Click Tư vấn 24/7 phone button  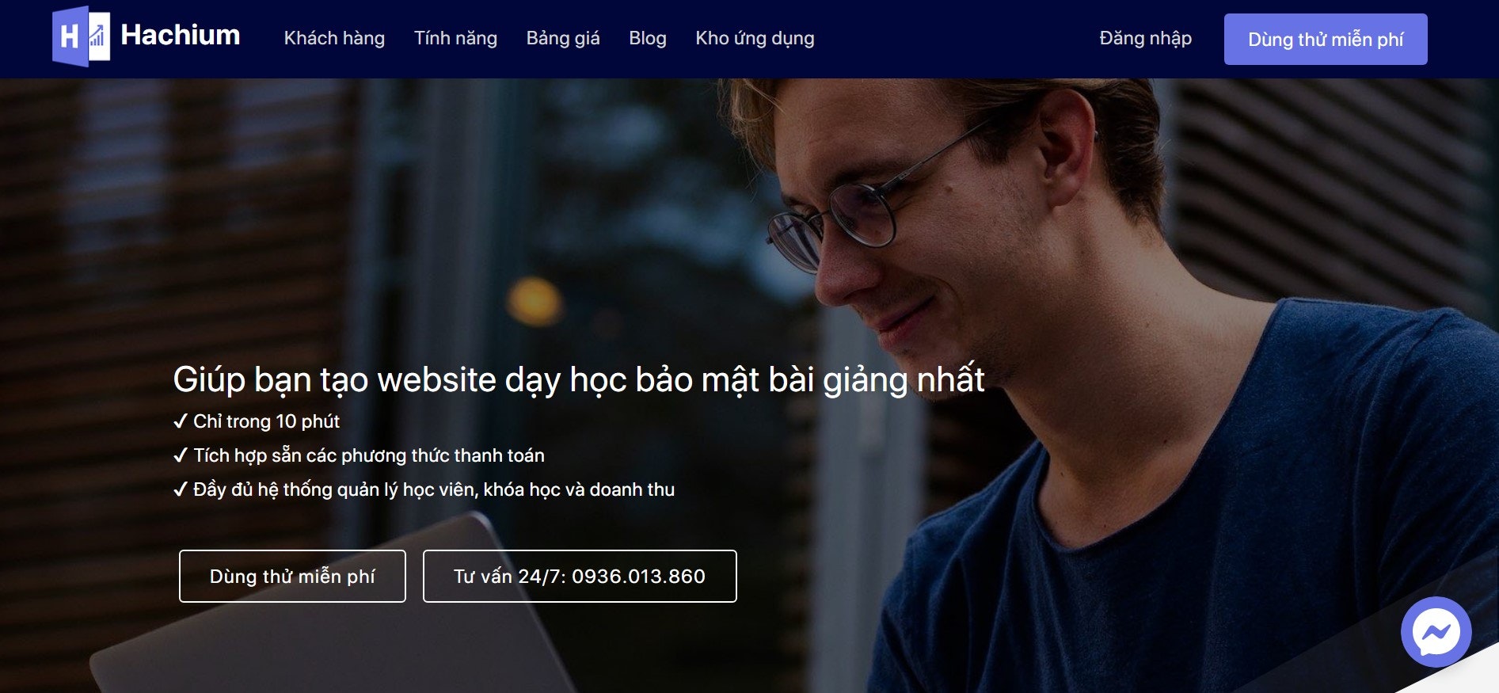click(x=580, y=576)
